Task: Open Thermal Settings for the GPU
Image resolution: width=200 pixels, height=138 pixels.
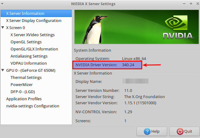Action: (x=26, y=78)
